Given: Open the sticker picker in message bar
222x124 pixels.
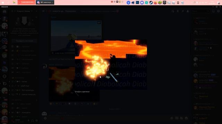Looking at the screenshot, I should click(181, 118).
